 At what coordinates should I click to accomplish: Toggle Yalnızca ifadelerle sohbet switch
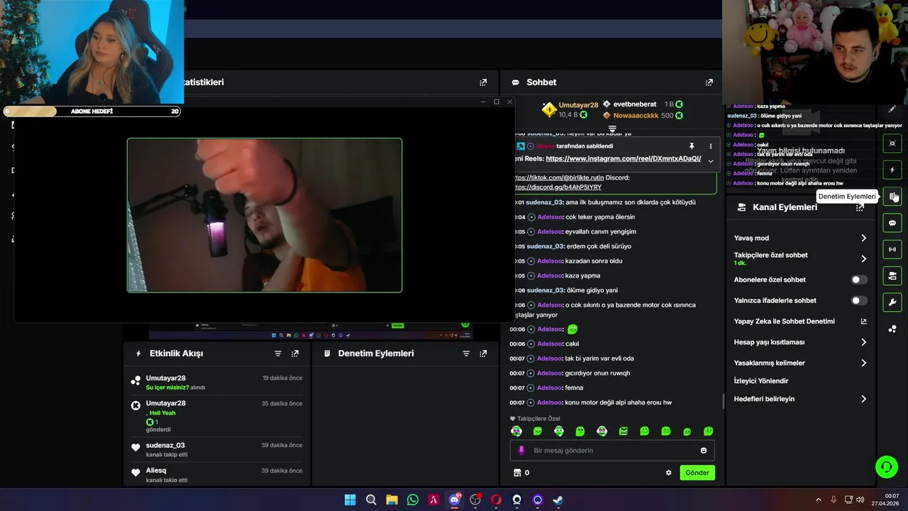pos(859,300)
